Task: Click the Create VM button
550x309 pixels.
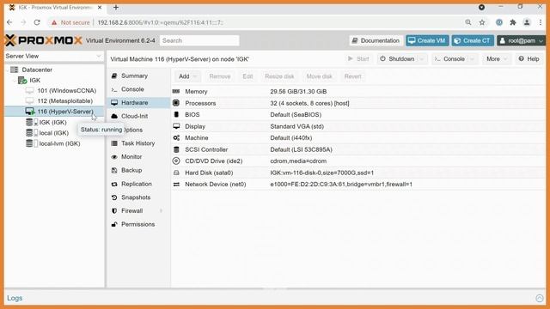Action: coord(427,40)
